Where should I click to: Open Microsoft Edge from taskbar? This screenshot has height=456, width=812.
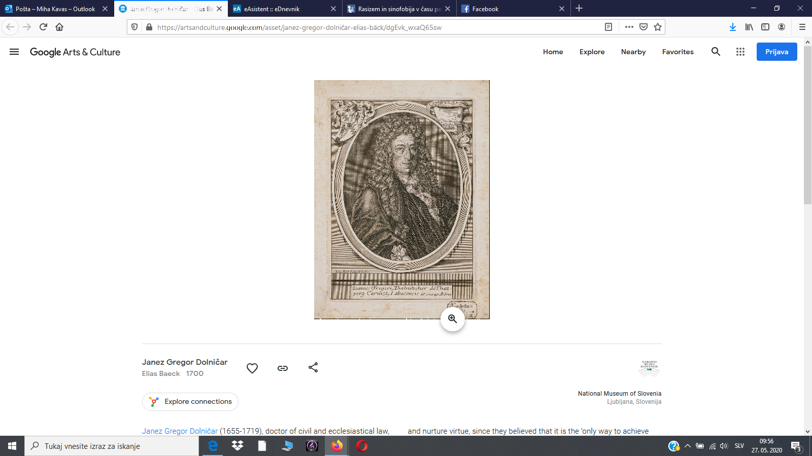[213, 446]
